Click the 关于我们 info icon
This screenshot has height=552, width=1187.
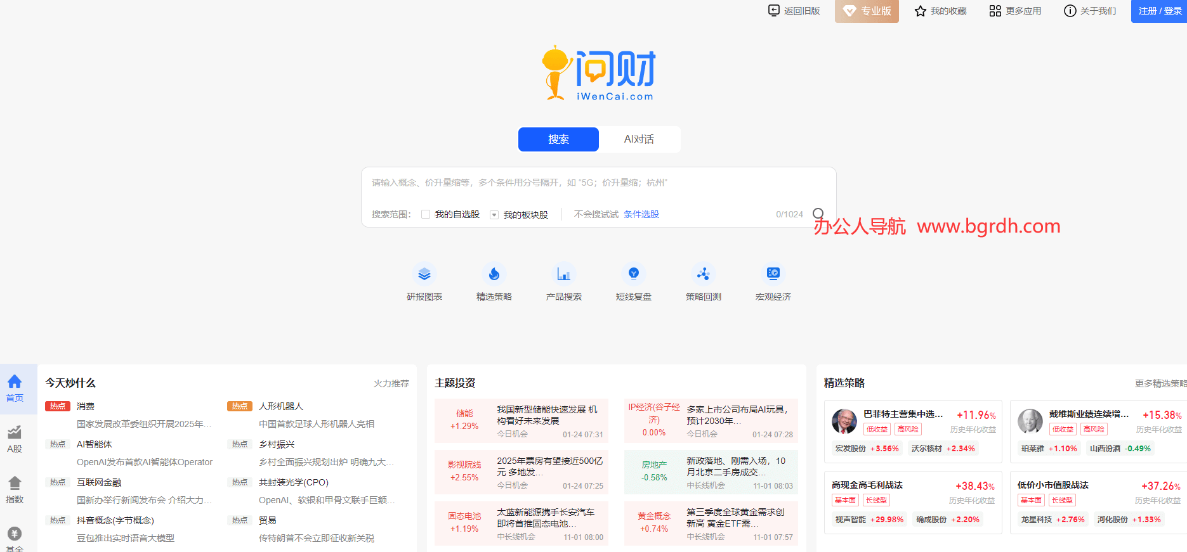[x=1070, y=11]
